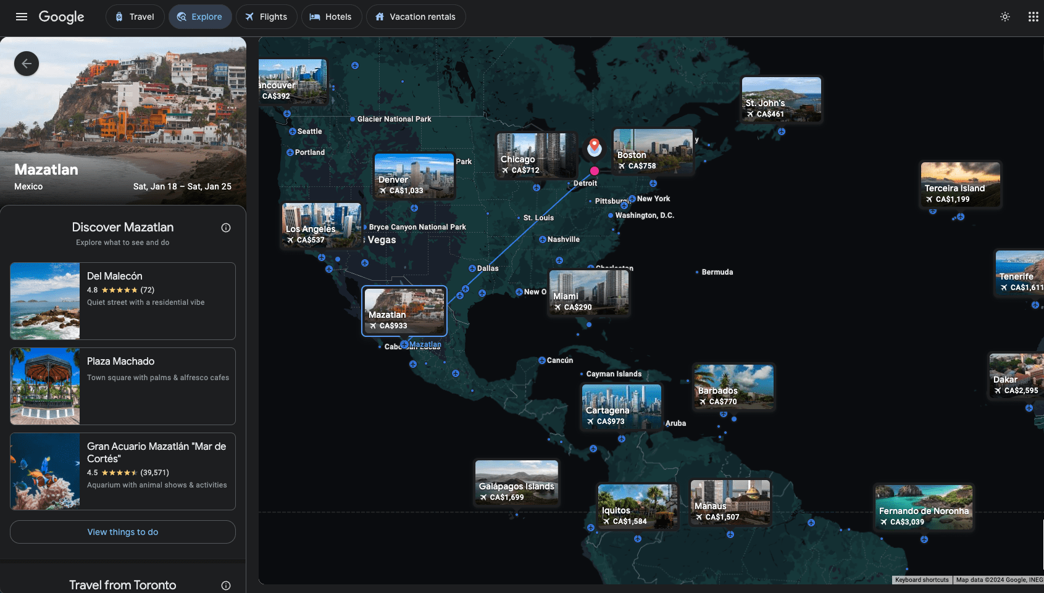
Task: Open the Vacation rentals tab
Action: pos(416,17)
